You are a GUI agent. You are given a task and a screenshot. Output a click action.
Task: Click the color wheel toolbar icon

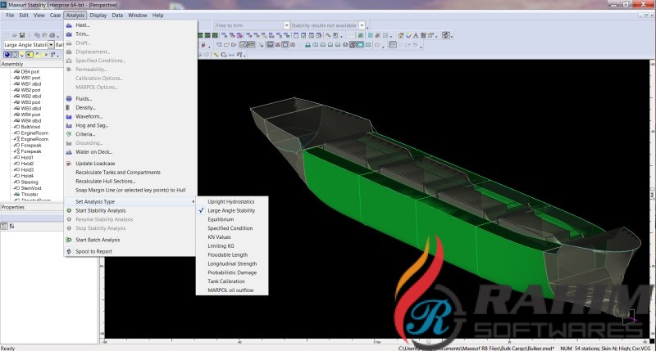[x=408, y=35]
